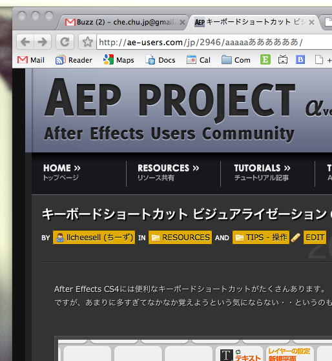Click the Cal calendar icon
Image resolution: width=332 pixels, height=361 pixels.
(x=191, y=60)
